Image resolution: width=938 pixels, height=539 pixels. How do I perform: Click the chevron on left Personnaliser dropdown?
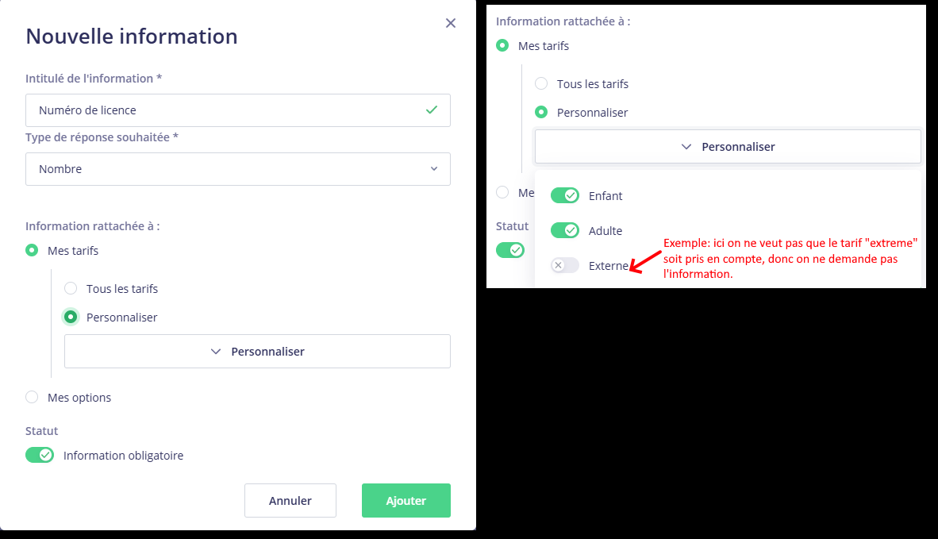pyautogui.click(x=216, y=352)
